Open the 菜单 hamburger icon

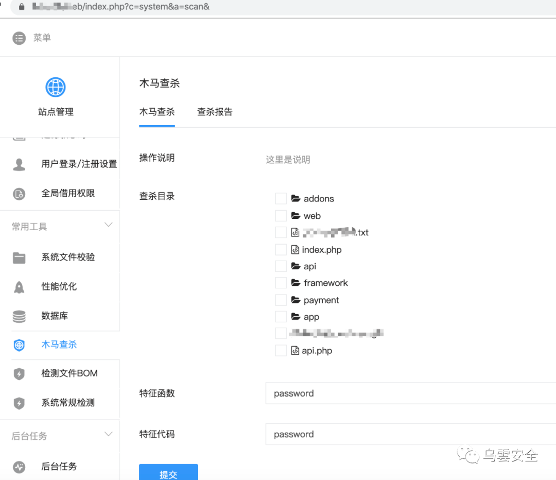tap(18, 38)
